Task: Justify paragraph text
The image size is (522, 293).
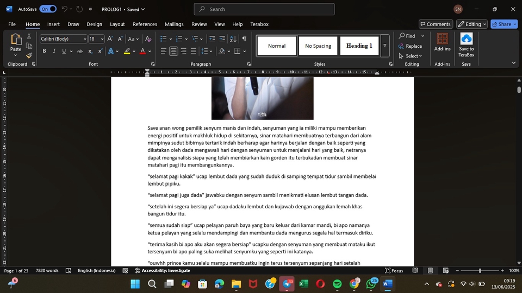Action: click(x=194, y=51)
